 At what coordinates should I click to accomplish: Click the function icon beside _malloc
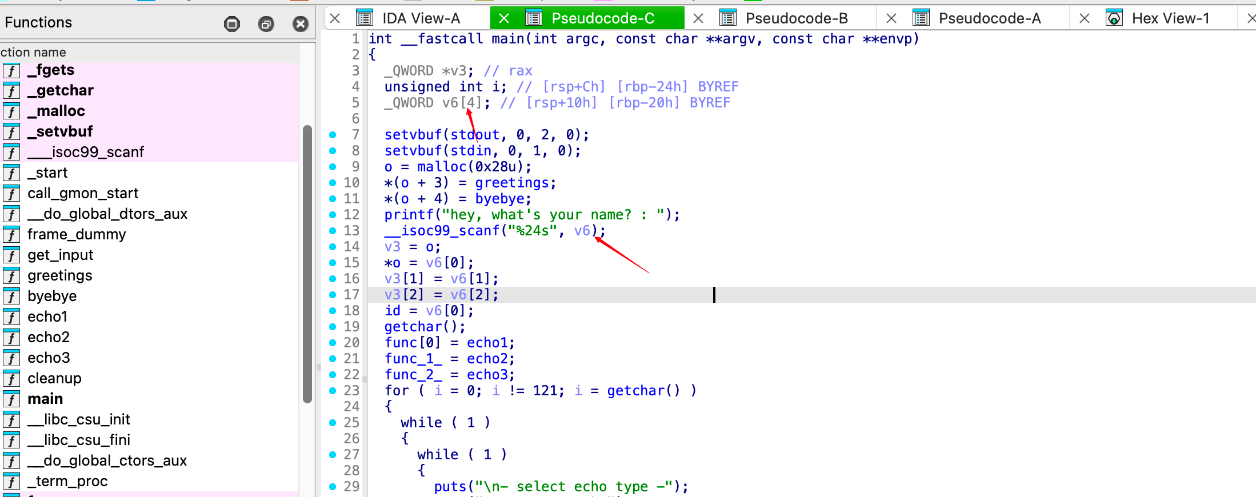pos(11,111)
